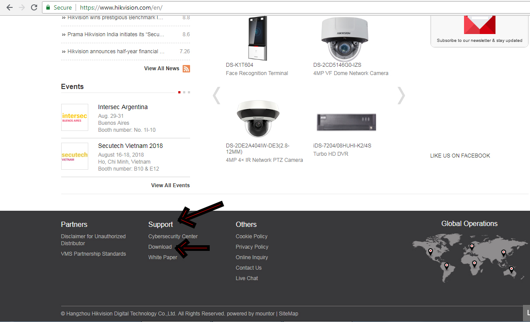Click the Support footer heading
Screen dimensions: 530x322
click(x=161, y=224)
